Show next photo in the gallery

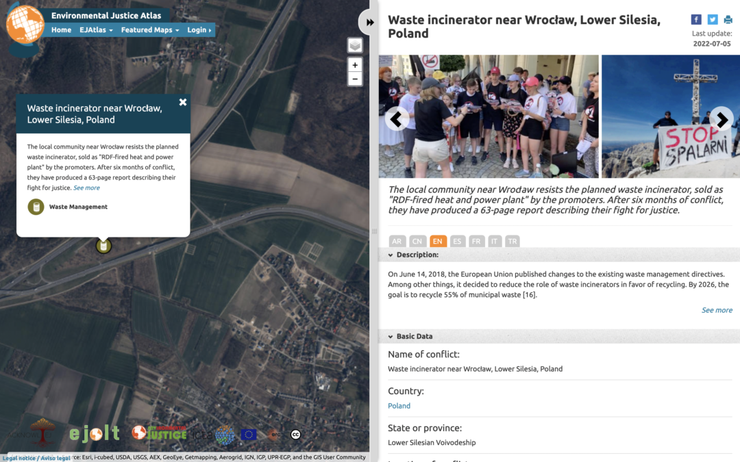pyautogui.click(x=722, y=119)
